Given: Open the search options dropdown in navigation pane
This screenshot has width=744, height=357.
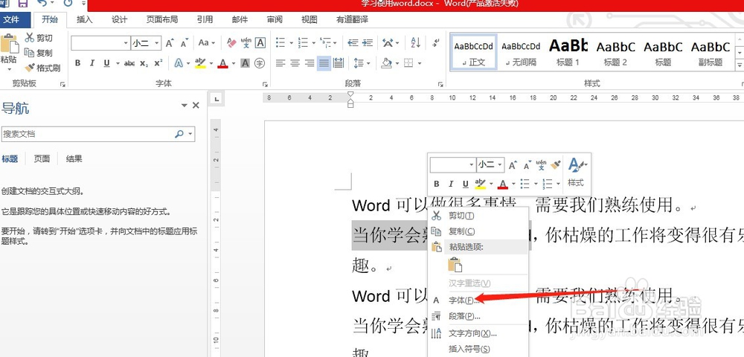Looking at the screenshot, I should click(x=190, y=134).
